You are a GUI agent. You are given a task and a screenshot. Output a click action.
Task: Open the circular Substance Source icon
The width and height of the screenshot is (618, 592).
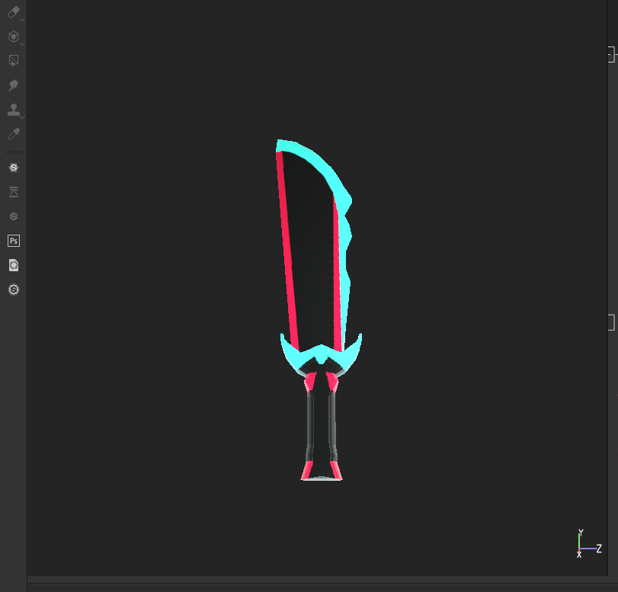[13, 265]
